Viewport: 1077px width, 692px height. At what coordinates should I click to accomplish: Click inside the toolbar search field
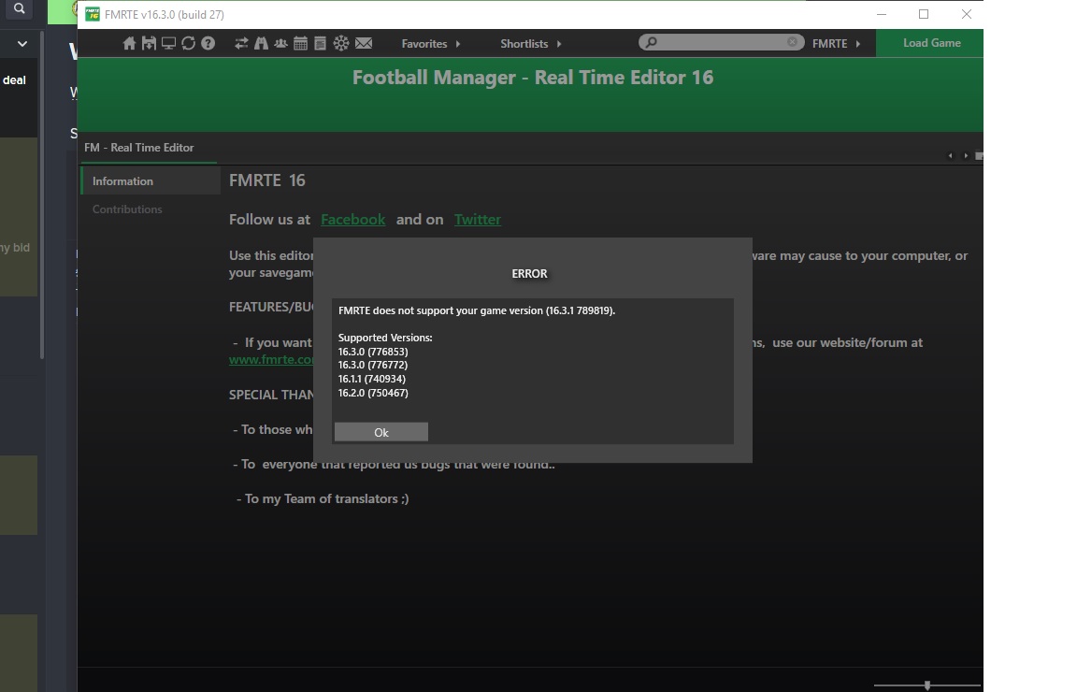coord(721,43)
